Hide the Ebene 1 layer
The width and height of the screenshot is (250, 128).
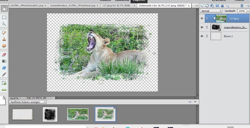click(202, 36)
